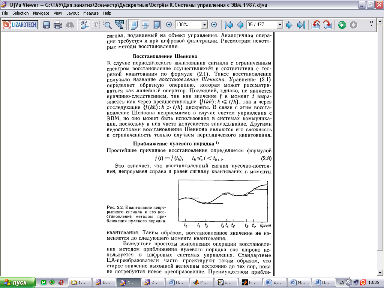The image size is (384, 288).
Task: Zoom in with the plus button
Action: coord(169,25)
